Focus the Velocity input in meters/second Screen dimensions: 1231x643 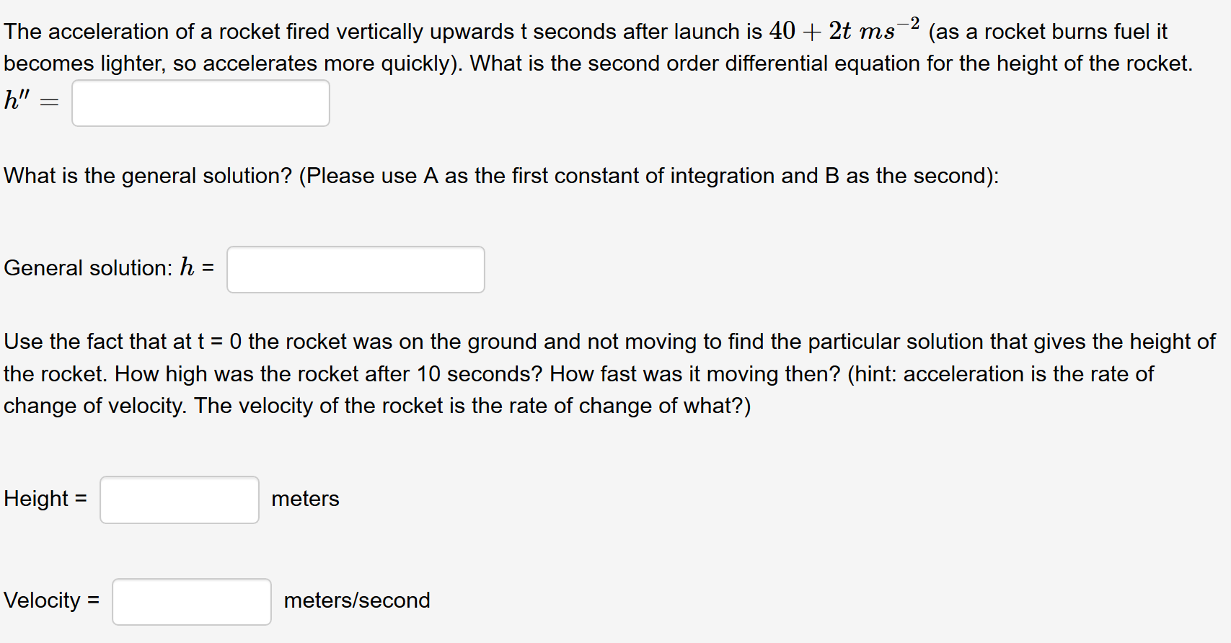(x=190, y=600)
